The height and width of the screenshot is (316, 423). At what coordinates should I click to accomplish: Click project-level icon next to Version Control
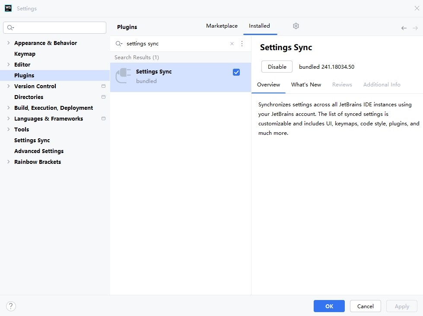[103, 86]
